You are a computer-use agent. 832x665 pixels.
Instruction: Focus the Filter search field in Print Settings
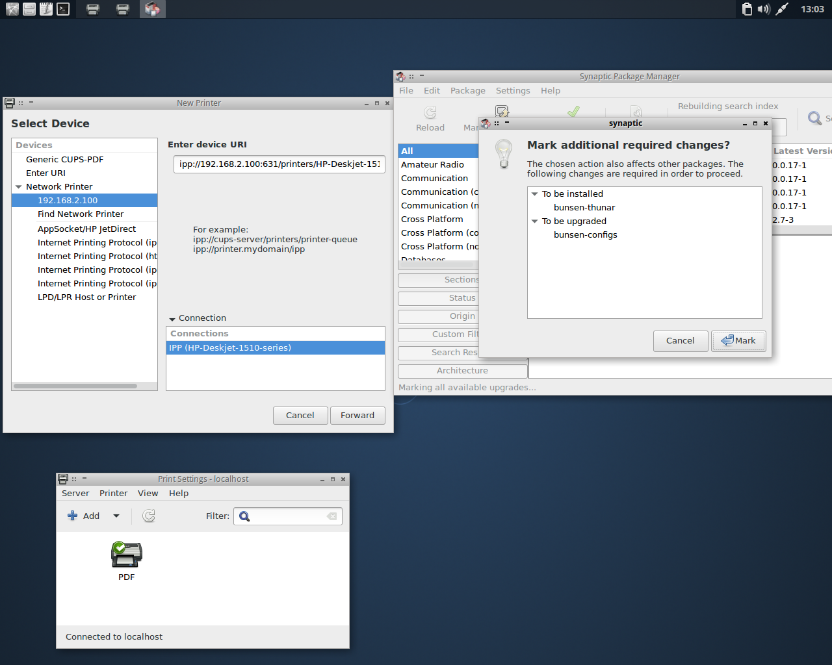point(287,516)
